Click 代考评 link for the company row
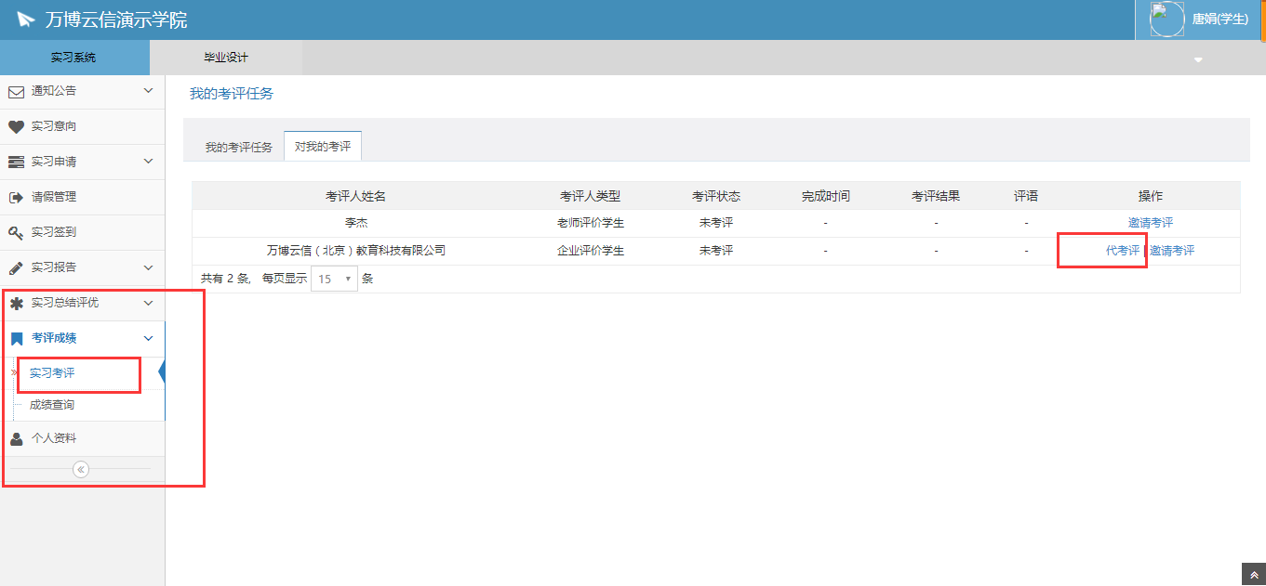1266x586 pixels. point(1122,251)
